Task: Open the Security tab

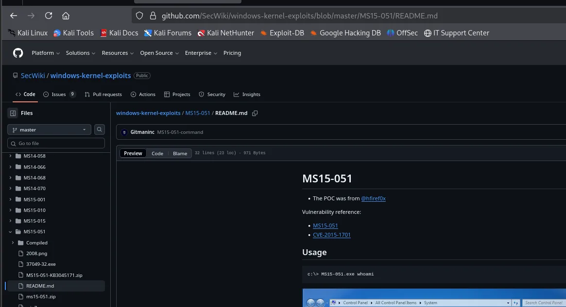Action: pos(212,95)
